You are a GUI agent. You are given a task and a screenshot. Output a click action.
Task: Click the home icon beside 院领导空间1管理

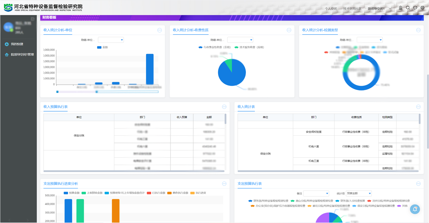7,55
